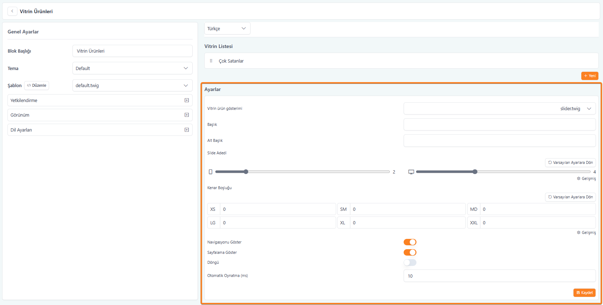Click the Otomatik Oynatma (ms) input field
This screenshot has height=305, width=603.
pyautogui.click(x=500, y=276)
